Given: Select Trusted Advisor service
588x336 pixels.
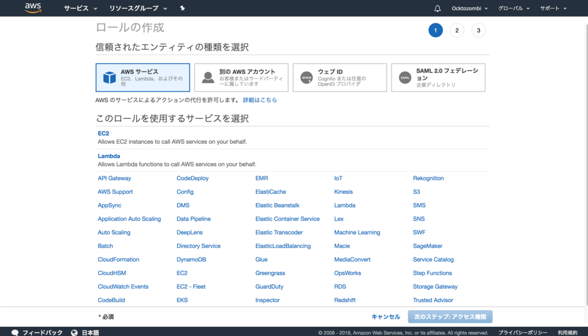Looking at the screenshot, I should (433, 300).
